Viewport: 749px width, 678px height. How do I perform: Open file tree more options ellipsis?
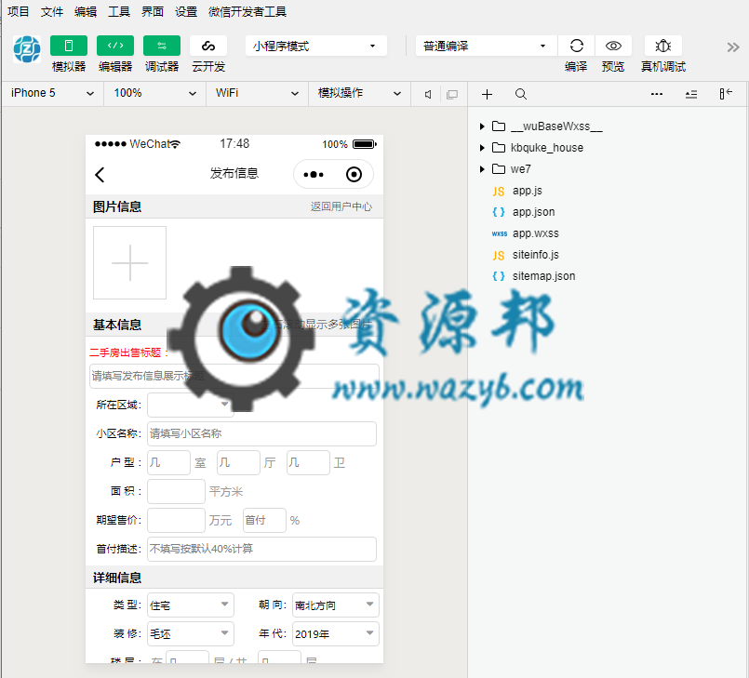pyautogui.click(x=657, y=94)
